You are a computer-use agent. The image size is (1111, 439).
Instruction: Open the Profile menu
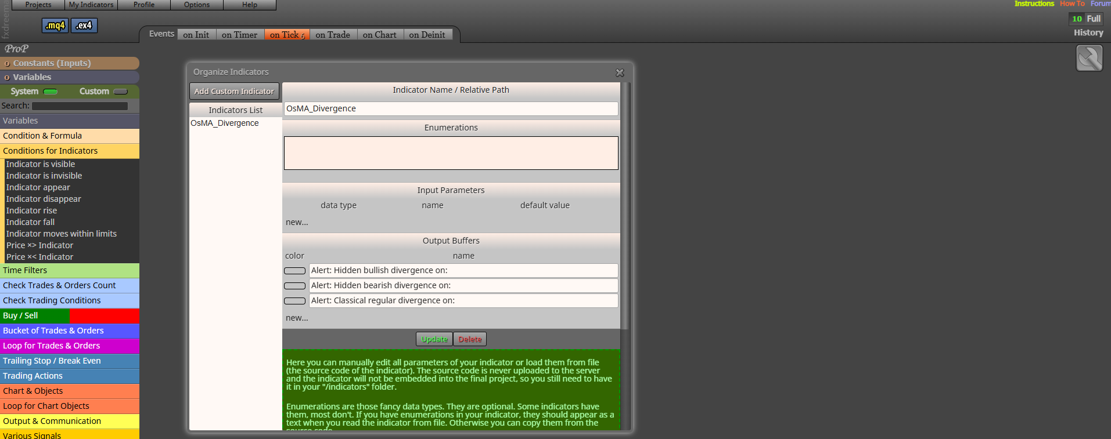[144, 5]
